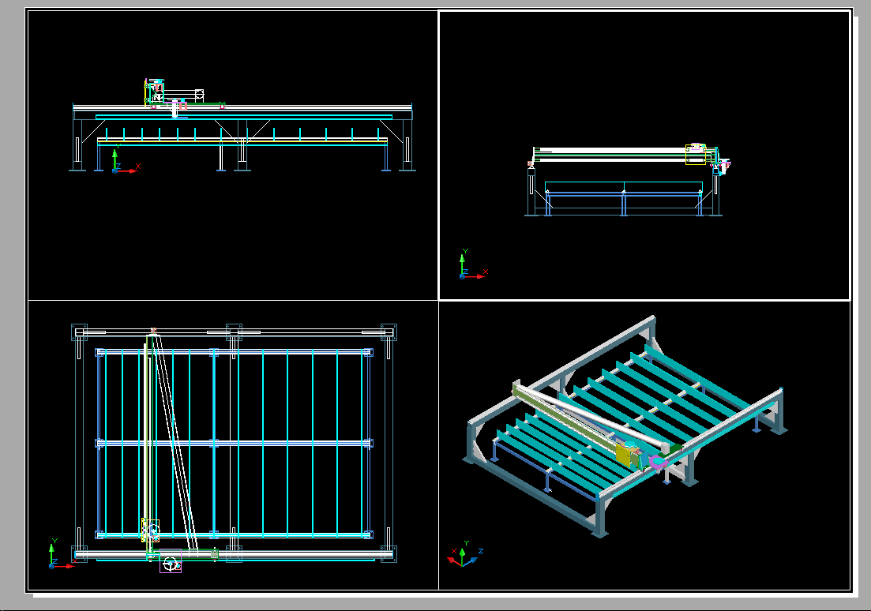Viewport: 871px width, 611px height.
Task: Click the gray paper margin outside the layout
Action: point(862,316)
